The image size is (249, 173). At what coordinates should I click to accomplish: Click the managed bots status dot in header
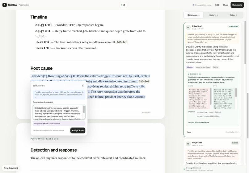pos(193,5)
